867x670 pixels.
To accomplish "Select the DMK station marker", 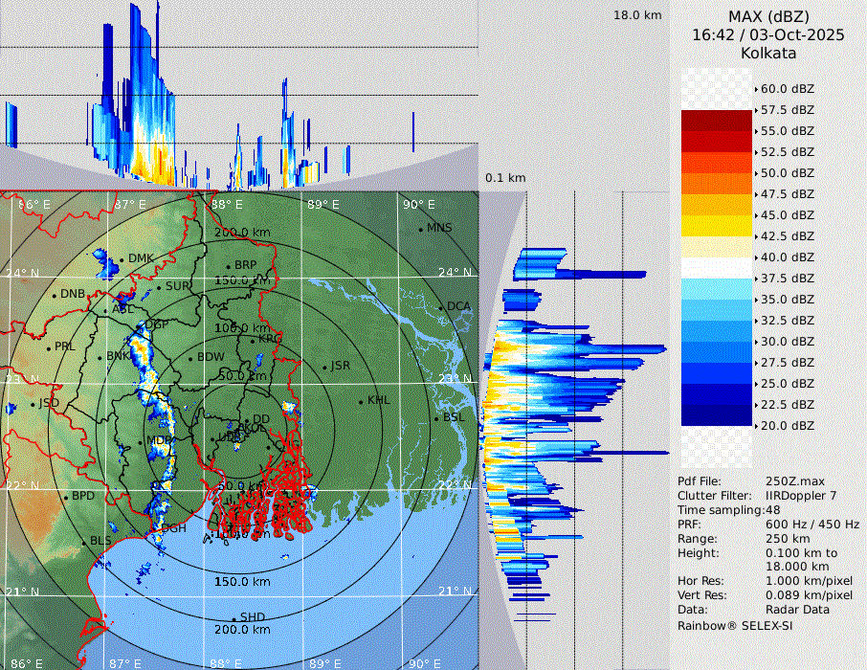I will click(x=122, y=259).
